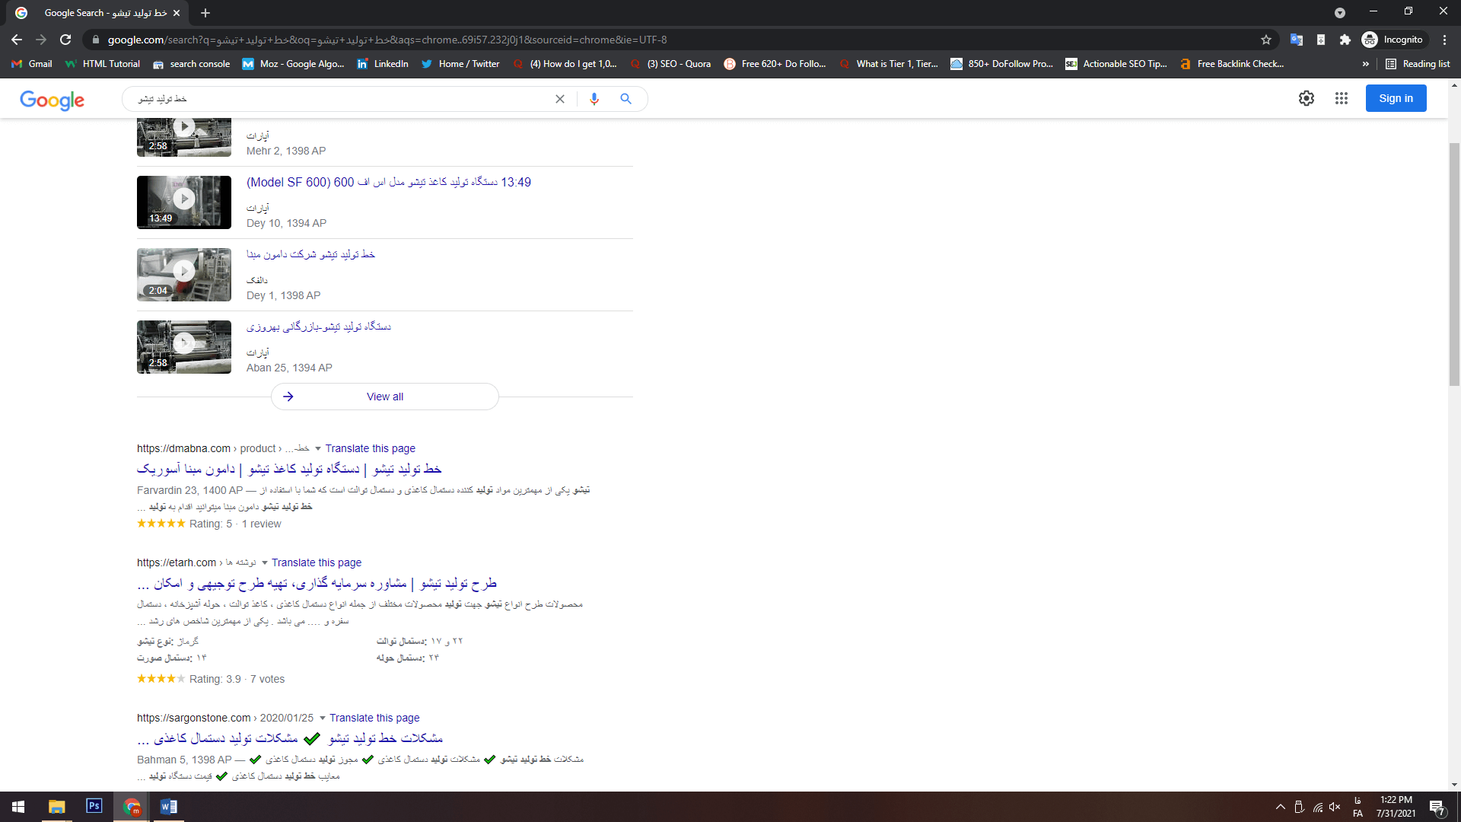
Task: Expand the hidden bookmarks chevron
Action: [x=1366, y=64]
